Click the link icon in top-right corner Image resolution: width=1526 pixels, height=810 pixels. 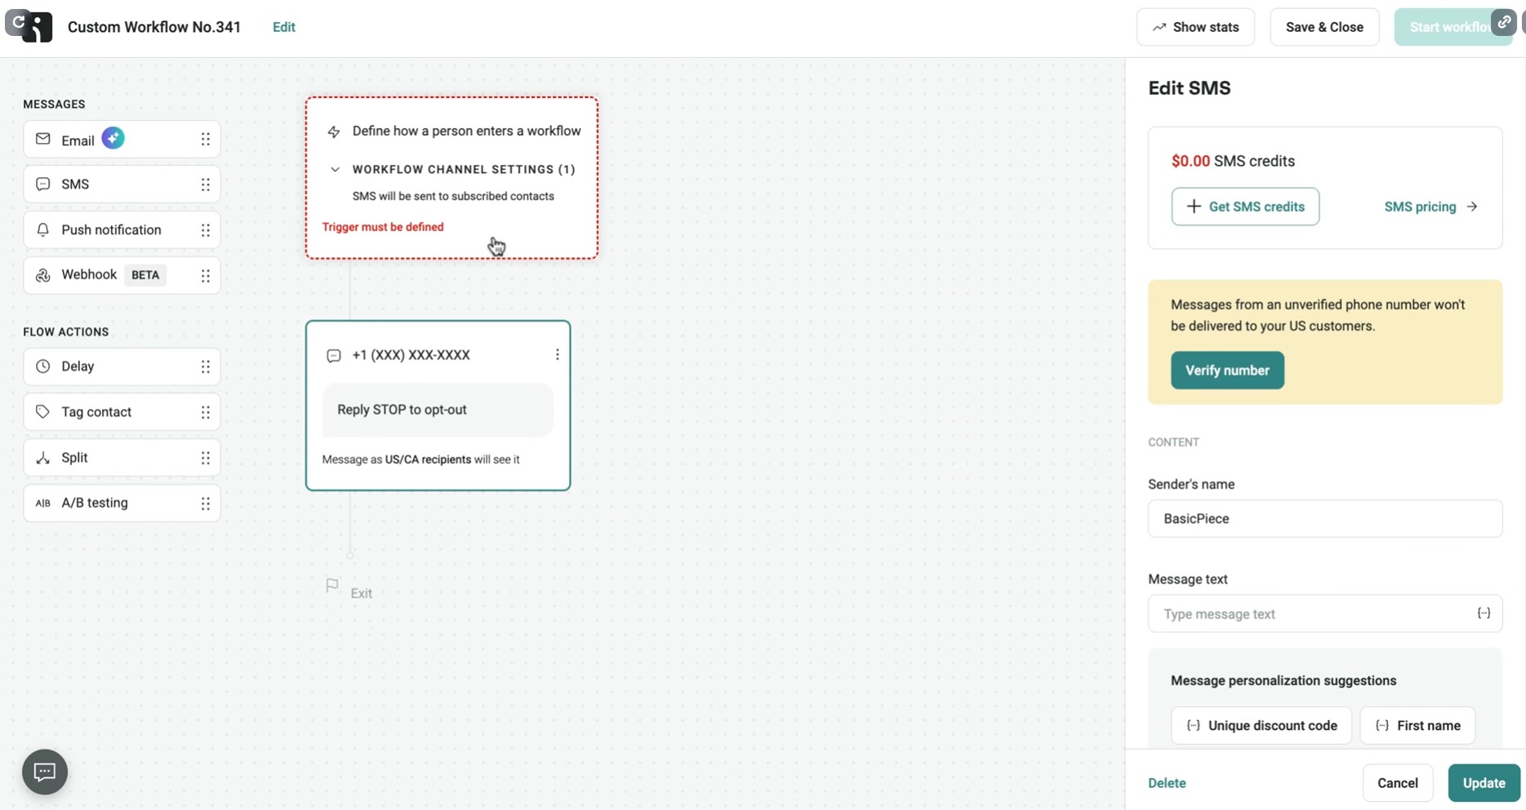coord(1504,22)
